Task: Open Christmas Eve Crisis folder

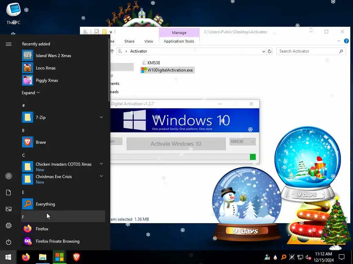Action: pyautogui.click(x=63, y=179)
